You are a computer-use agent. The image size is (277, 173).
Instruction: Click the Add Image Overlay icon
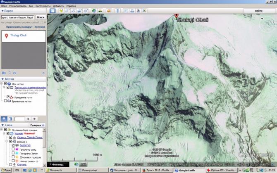coord(79,11)
